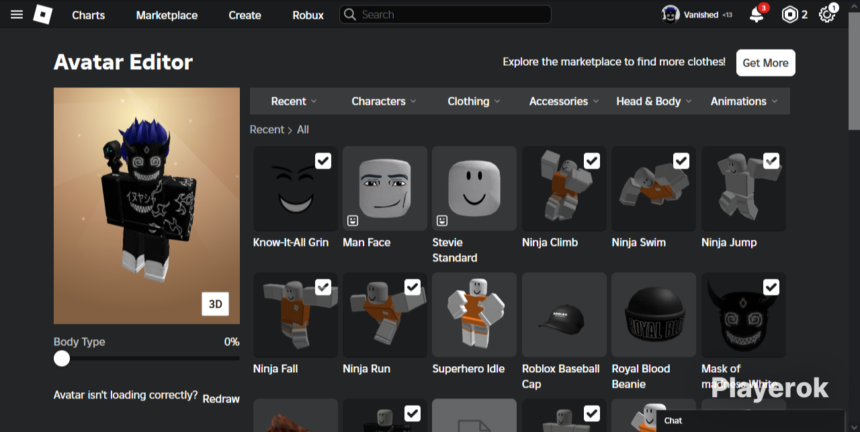Select the Ninja Climb animation thumbnail
Image resolution: width=860 pixels, height=432 pixels.
point(564,189)
